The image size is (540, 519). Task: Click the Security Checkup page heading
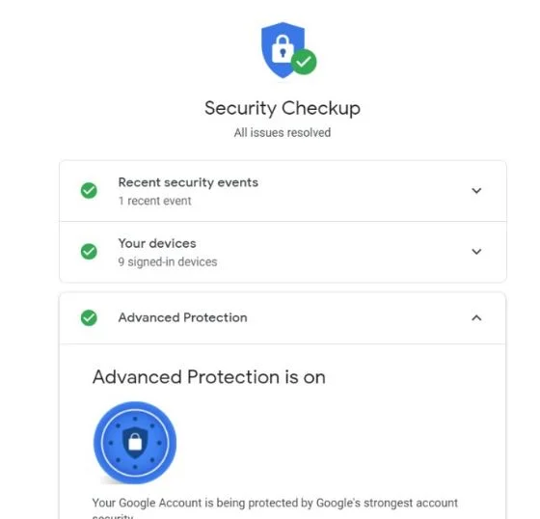pos(283,108)
